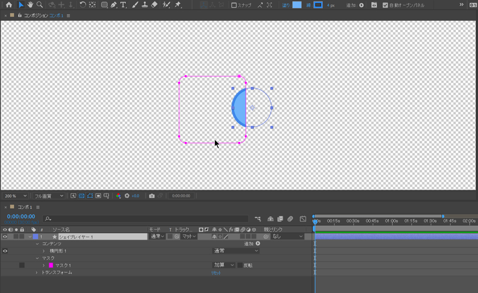
Task: Click the 追加 add button in toolbar
Action: pos(361,5)
